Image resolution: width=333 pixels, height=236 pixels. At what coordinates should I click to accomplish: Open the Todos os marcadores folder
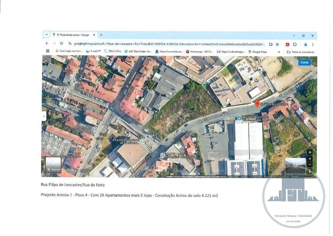point(300,52)
